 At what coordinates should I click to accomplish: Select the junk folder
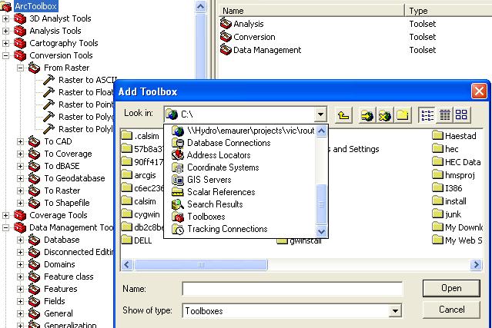447,214
